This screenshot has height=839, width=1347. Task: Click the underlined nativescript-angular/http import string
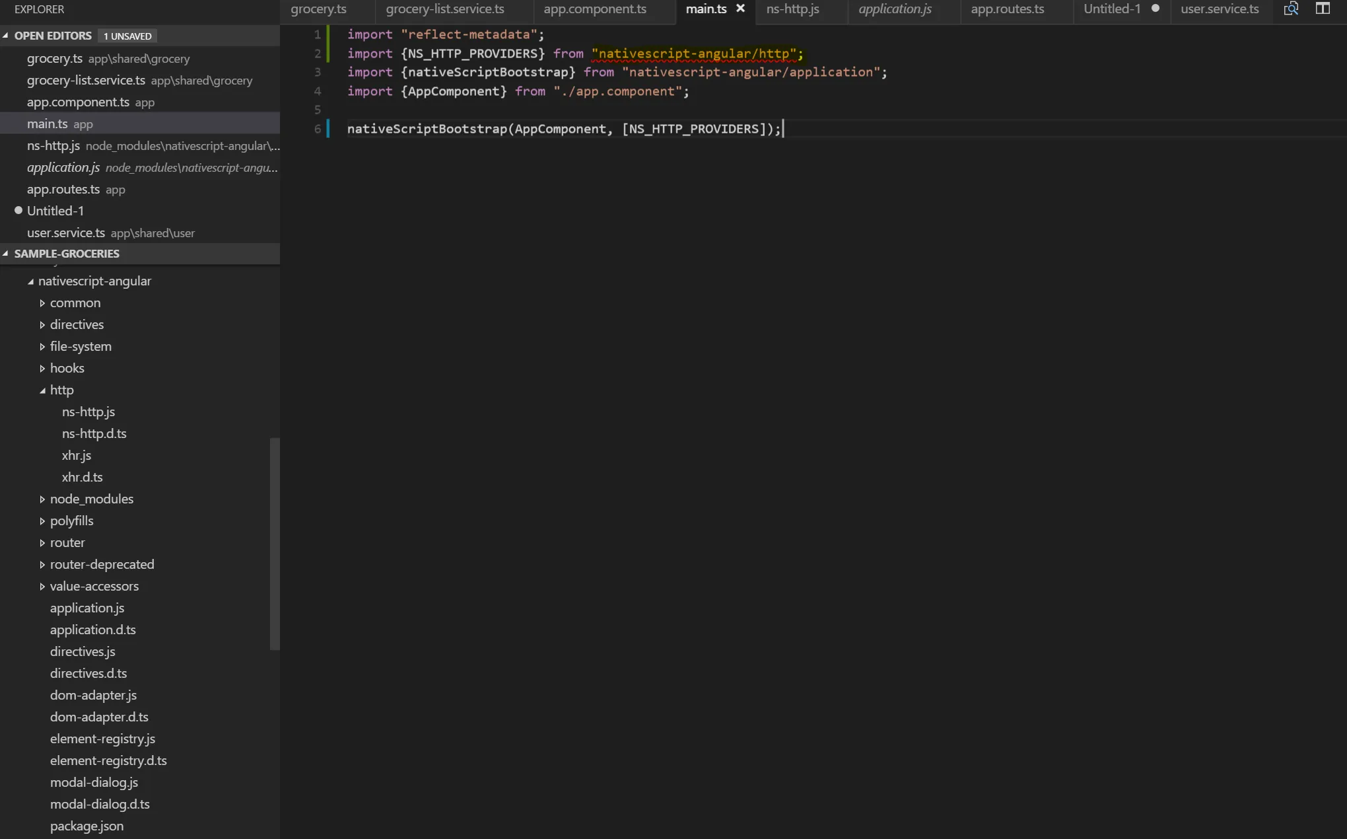coord(693,54)
